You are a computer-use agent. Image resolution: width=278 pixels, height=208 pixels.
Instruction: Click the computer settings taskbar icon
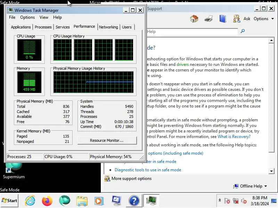click(116, 201)
